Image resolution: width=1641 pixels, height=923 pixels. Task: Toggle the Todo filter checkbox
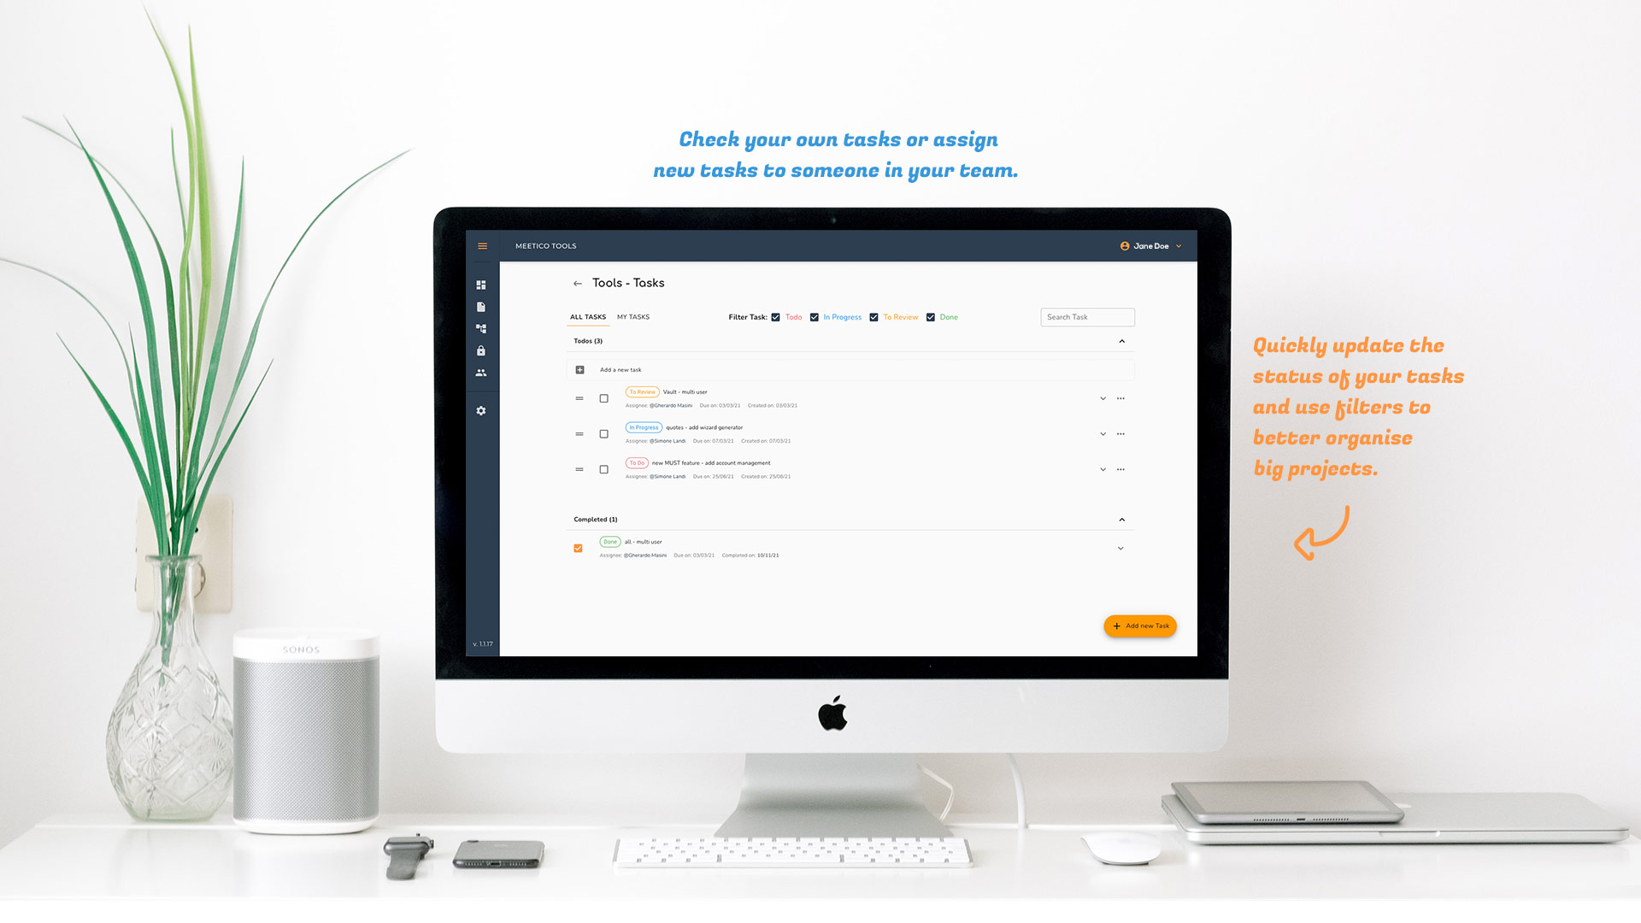click(777, 317)
